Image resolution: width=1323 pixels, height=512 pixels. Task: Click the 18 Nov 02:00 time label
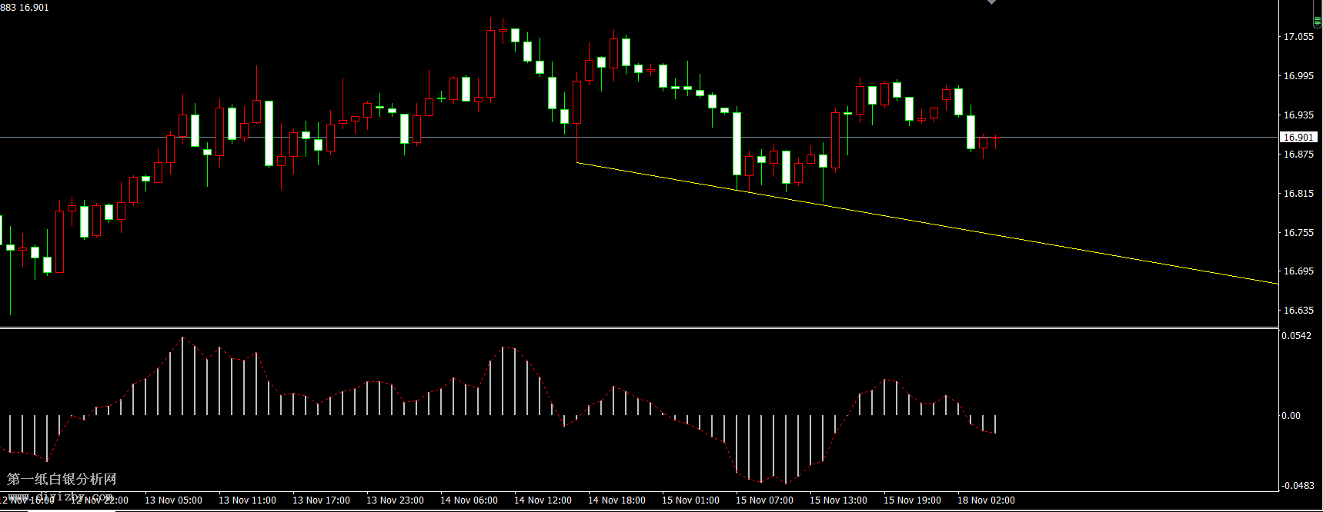click(986, 500)
